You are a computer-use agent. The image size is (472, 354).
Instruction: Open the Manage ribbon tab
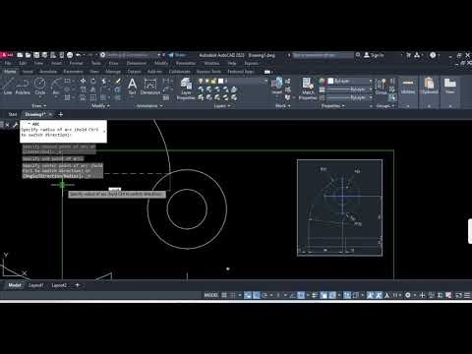point(113,71)
